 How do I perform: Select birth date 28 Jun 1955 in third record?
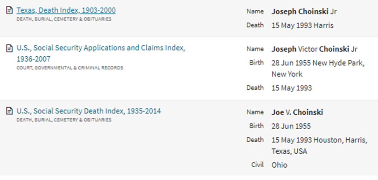pyautogui.click(x=291, y=126)
